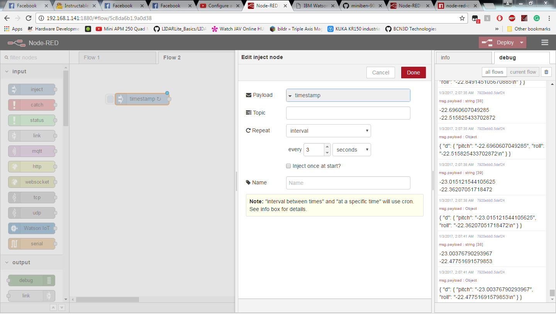Click the Deploy button
Image resolution: width=556 pixels, height=314 pixels.
point(498,43)
